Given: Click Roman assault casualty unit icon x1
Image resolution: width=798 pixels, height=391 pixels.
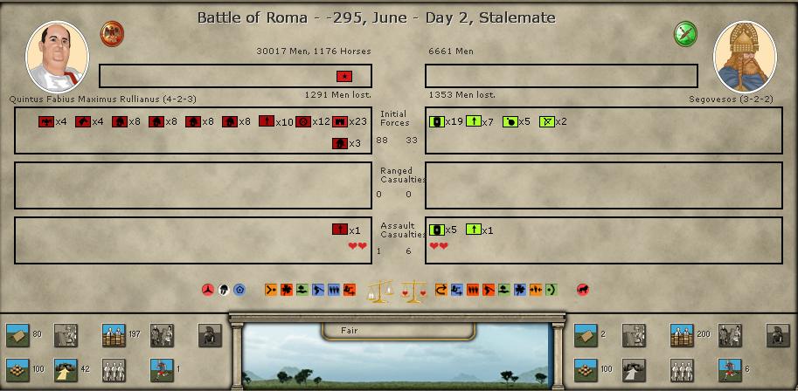Looking at the screenshot, I should [x=340, y=230].
